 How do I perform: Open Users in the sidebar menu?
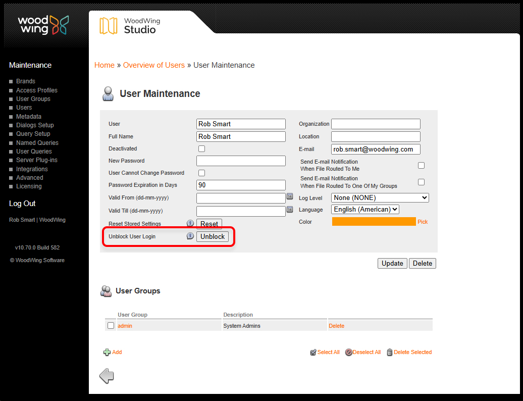24,108
